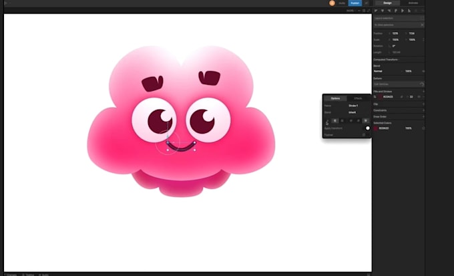This screenshot has height=276, width=454.
Task: Toggle the scale proportions lock icon
Action: [423, 39]
